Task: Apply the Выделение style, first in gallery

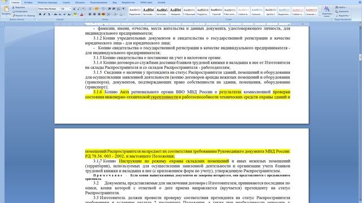Action: [x=135, y=11]
